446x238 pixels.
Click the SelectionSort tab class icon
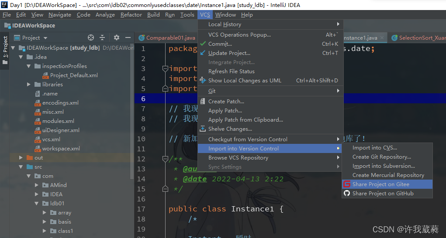tap(394, 38)
